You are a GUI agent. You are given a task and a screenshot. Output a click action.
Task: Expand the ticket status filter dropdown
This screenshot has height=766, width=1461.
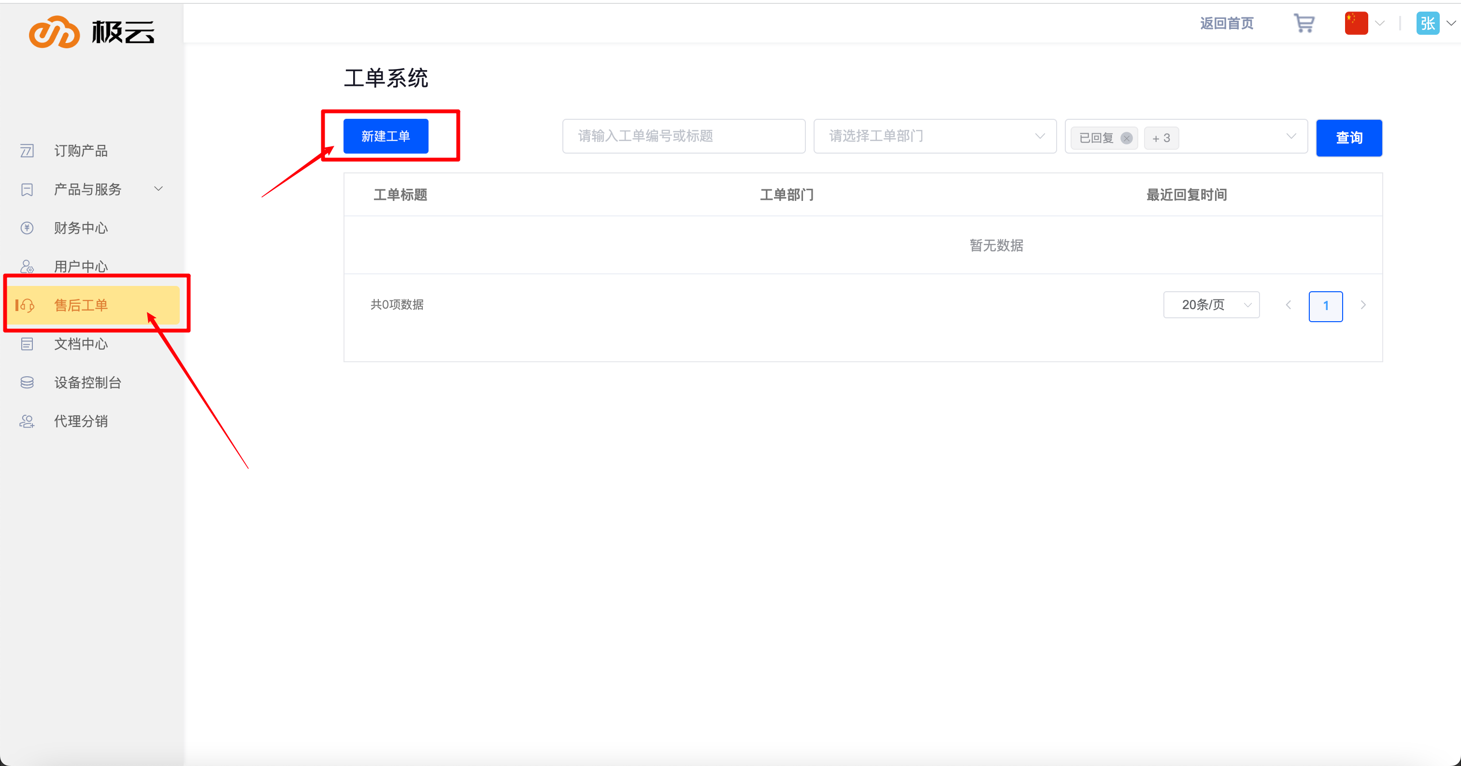click(1290, 136)
